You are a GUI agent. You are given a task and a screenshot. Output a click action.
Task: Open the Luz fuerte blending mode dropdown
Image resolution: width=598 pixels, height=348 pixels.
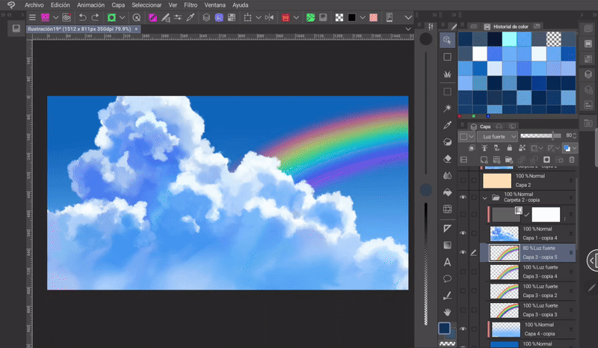(496, 137)
